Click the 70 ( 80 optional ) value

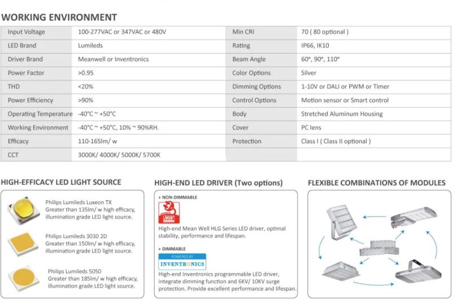click(x=325, y=32)
